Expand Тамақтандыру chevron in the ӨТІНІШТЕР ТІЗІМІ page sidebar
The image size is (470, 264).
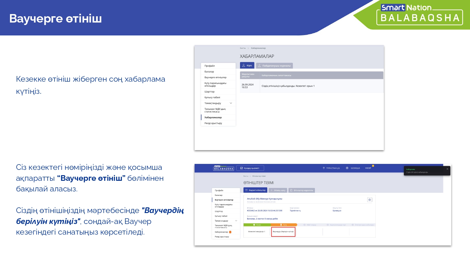pos(236,221)
